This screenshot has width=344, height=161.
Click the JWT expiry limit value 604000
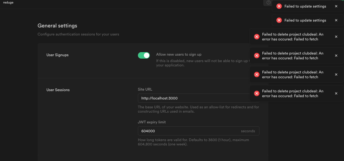148,131
